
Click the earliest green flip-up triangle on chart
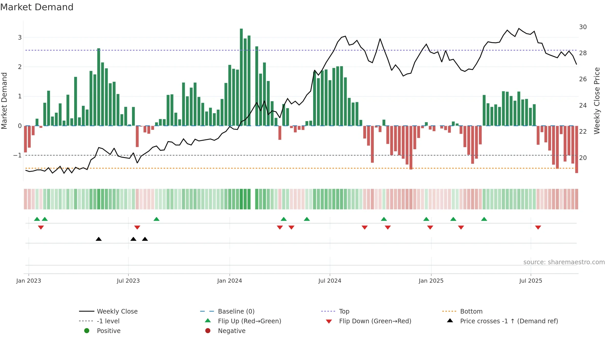point(37,219)
